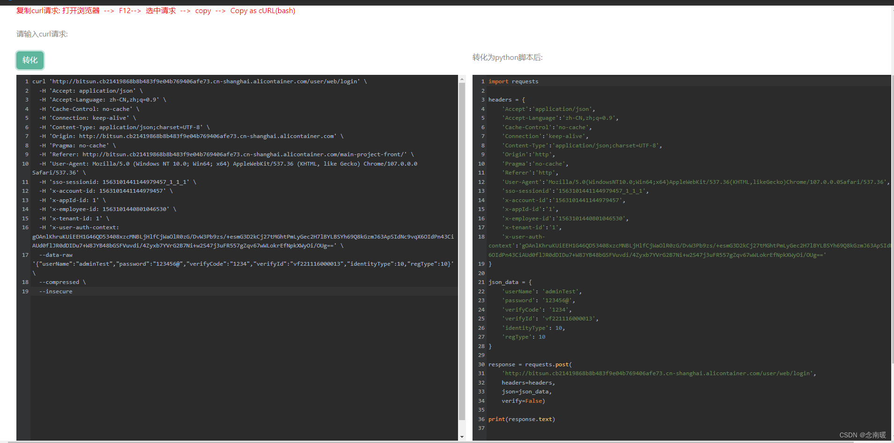
Task: Click the 'Connection':'keep-alive' Python line
Action: click(545, 136)
